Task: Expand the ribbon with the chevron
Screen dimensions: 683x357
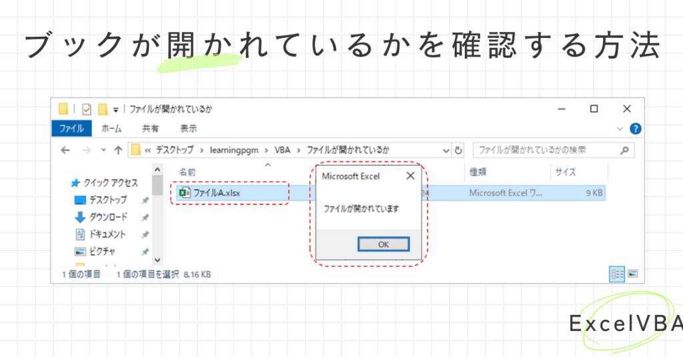Action: tap(621, 129)
